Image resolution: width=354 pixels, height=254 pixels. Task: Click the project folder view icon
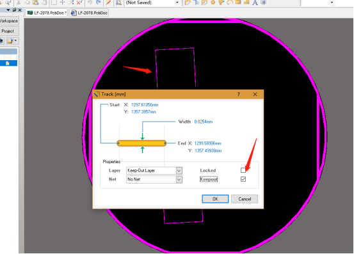(x=10, y=41)
